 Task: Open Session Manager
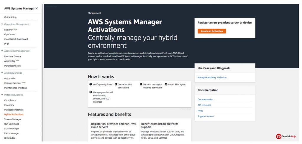(x=13, y=119)
